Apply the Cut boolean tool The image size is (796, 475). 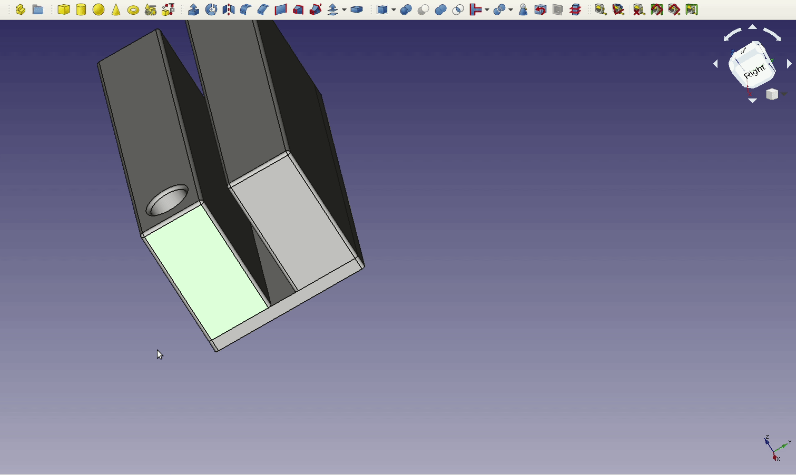423,9
